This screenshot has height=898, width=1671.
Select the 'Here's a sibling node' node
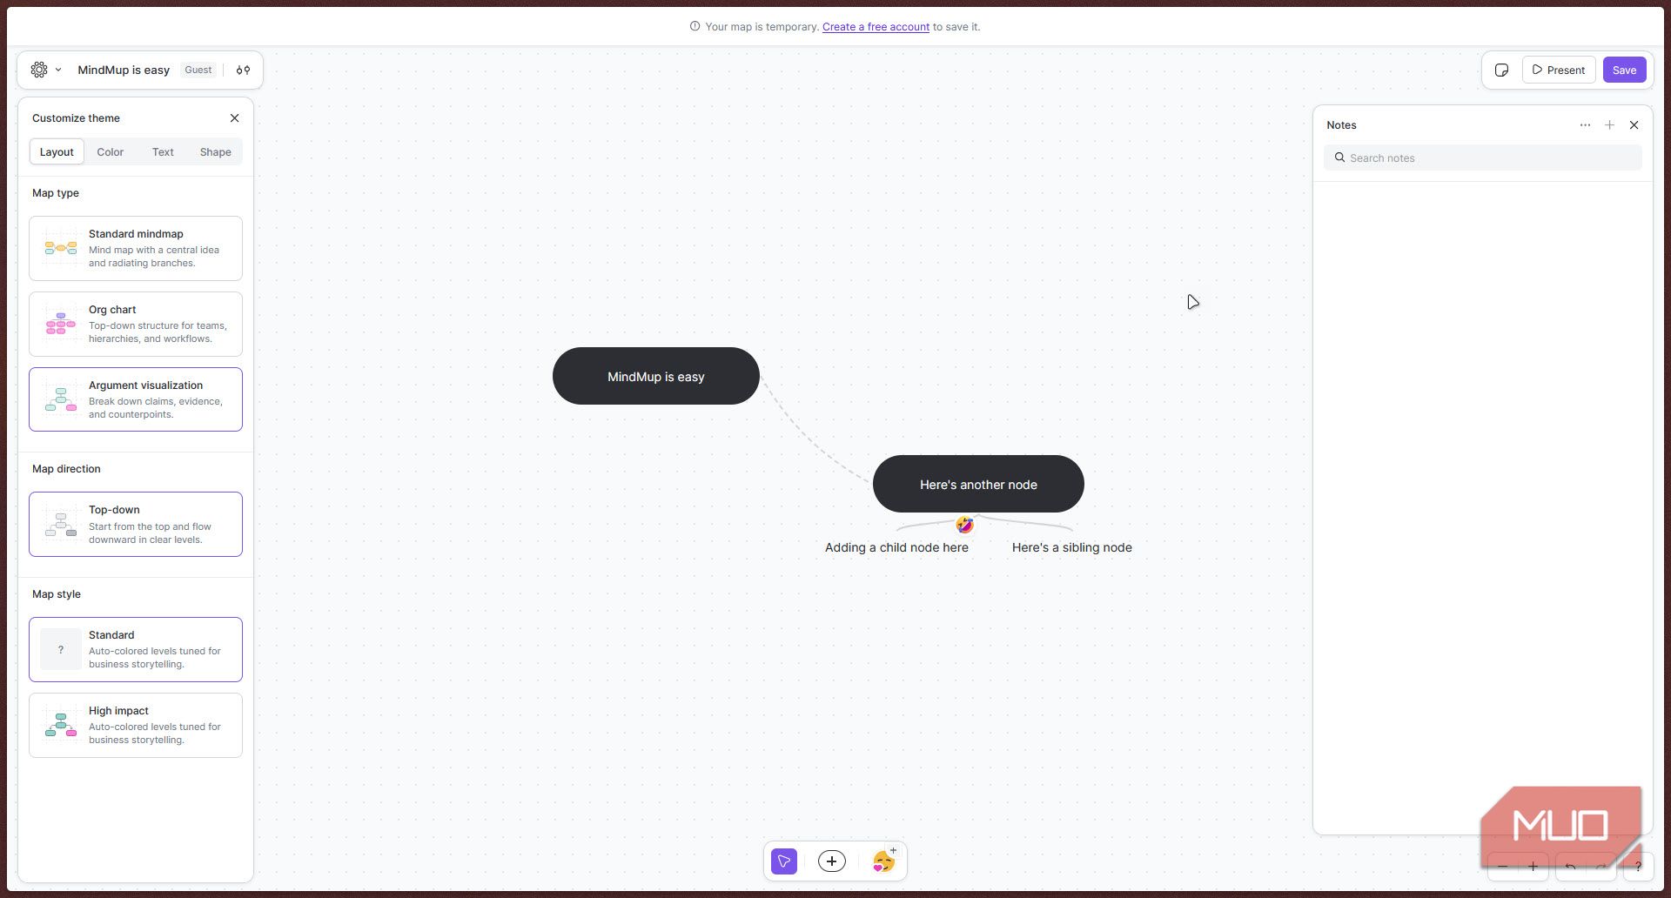click(1071, 547)
